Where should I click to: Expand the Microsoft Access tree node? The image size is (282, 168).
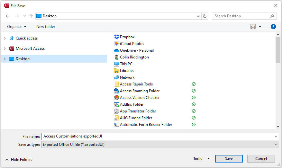tap(5, 49)
